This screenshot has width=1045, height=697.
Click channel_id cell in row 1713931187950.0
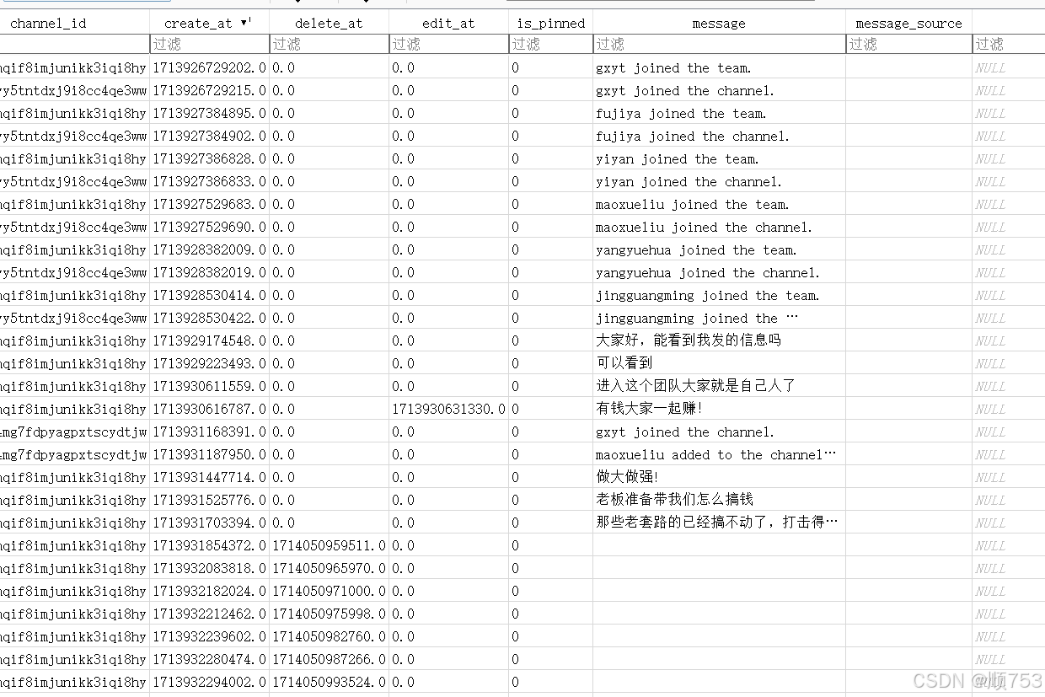coord(74,454)
